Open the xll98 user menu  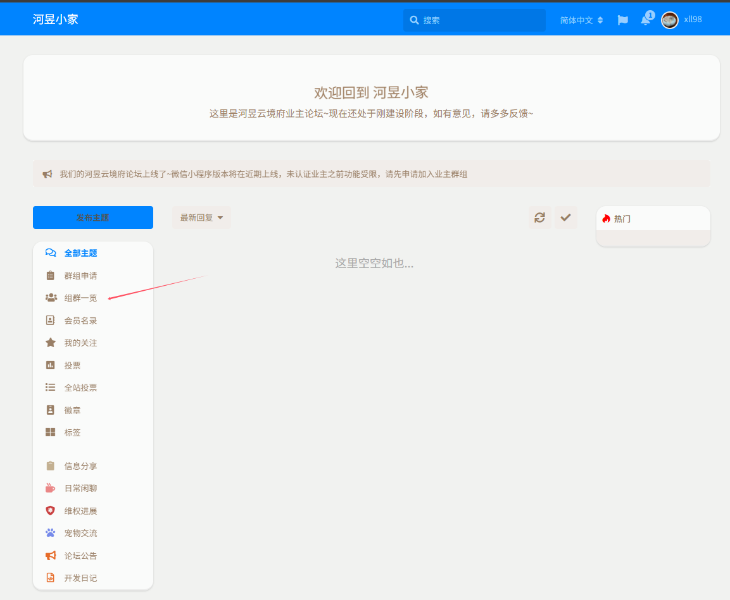tap(693, 20)
